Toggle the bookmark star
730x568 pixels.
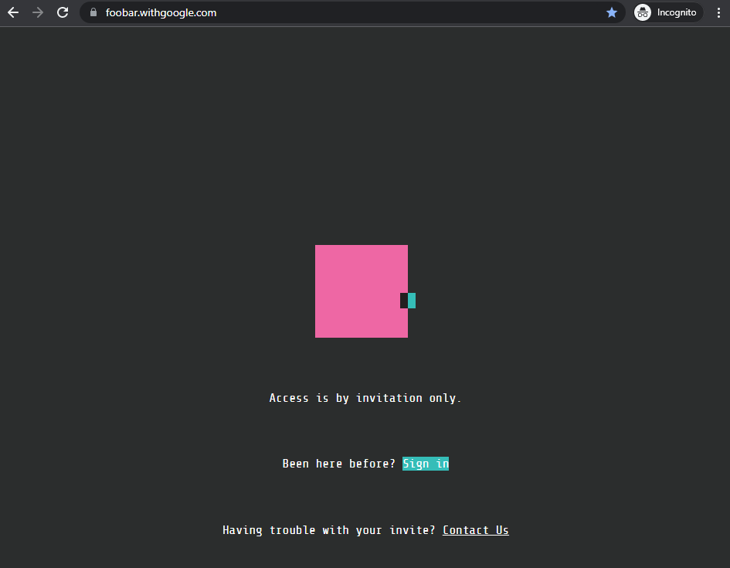[612, 12]
